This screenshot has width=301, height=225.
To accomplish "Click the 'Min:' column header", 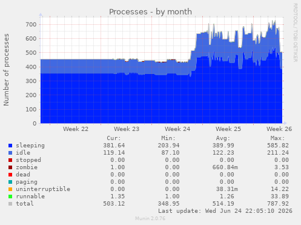I will (168, 138).
